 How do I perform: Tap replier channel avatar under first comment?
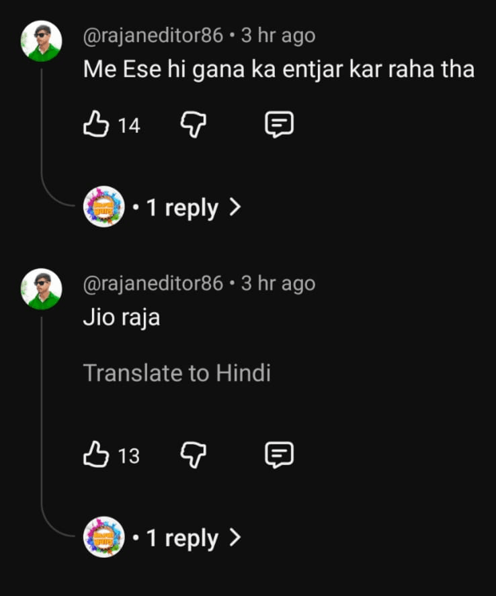click(x=104, y=207)
